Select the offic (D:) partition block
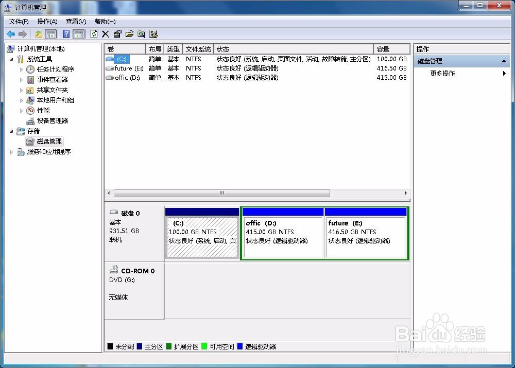 [282, 233]
